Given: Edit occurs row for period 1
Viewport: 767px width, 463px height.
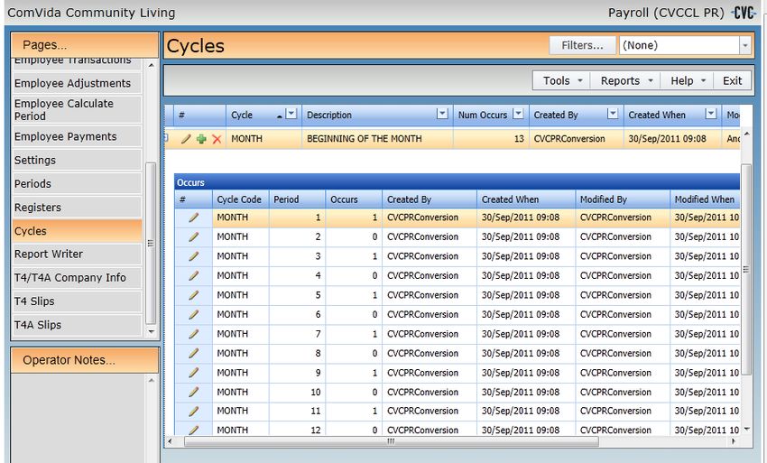Looking at the screenshot, I should tap(194, 218).
